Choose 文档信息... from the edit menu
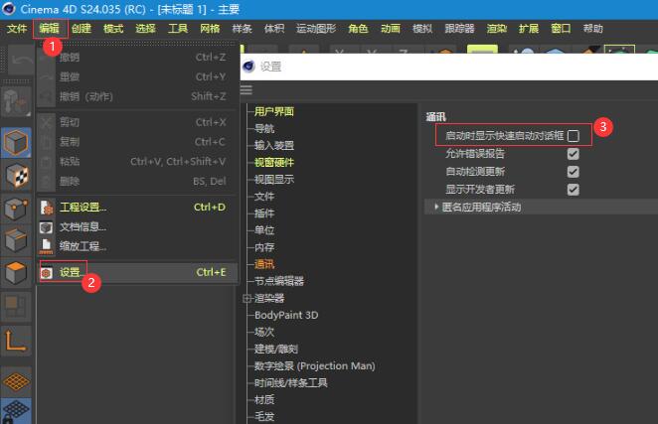Viewport: 658px width, 424px height. pos(137,226)
